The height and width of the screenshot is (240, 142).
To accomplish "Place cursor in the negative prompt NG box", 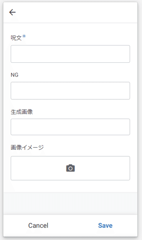I will (x=70, y=91).
